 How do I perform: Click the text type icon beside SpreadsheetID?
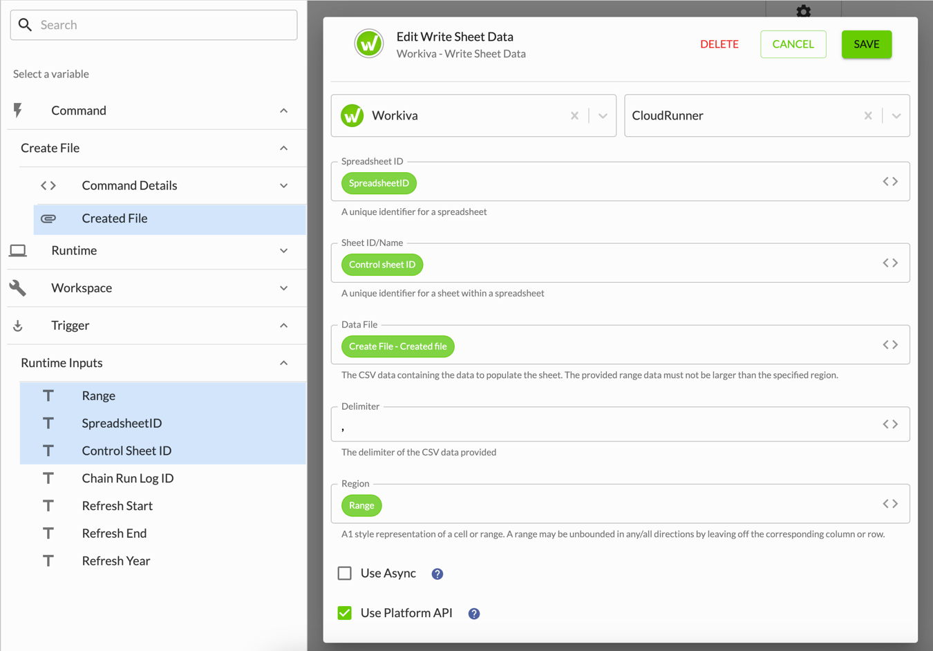coord(48,423)
